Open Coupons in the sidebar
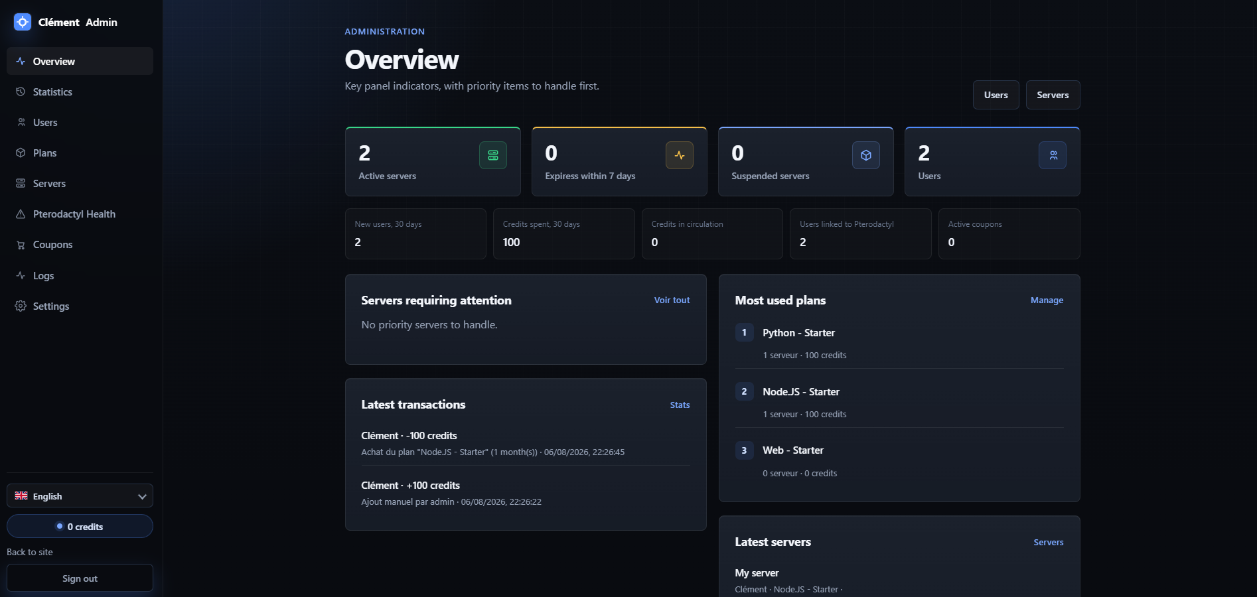This screenshot has width=1257, height=597. point(80,245)
